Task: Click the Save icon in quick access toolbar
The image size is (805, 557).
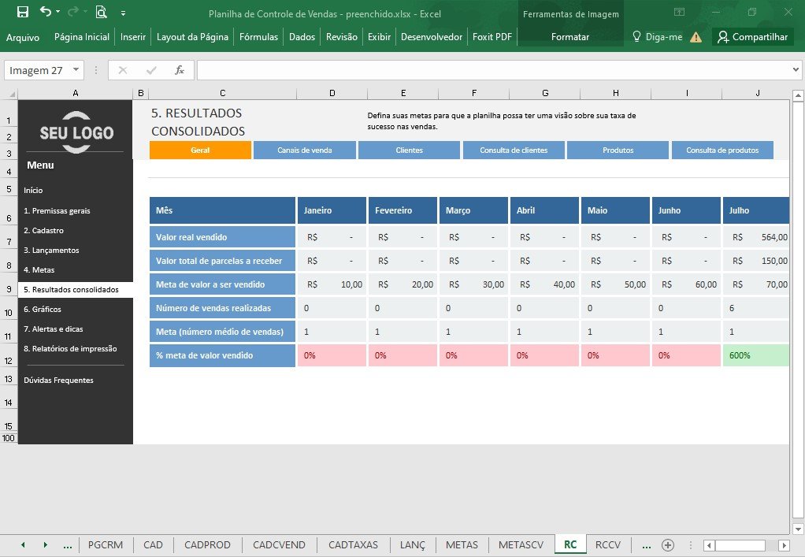Action: [x=23, y=13]
